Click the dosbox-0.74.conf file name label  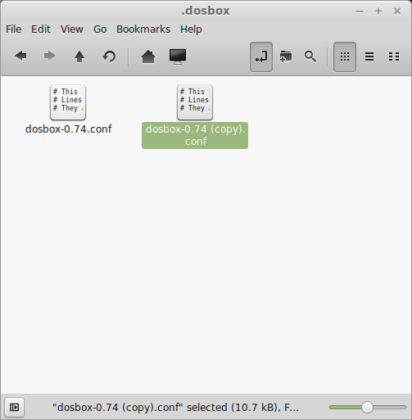pyautogui.click(x=69, y=129)
